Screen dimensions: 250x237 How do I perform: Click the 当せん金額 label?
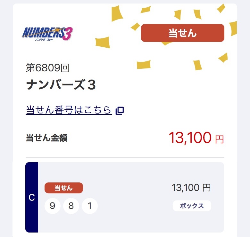coord(46,138)
